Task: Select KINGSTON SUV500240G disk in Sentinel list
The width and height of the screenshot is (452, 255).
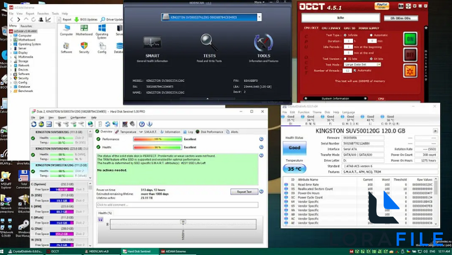Action: coord(60,154)
